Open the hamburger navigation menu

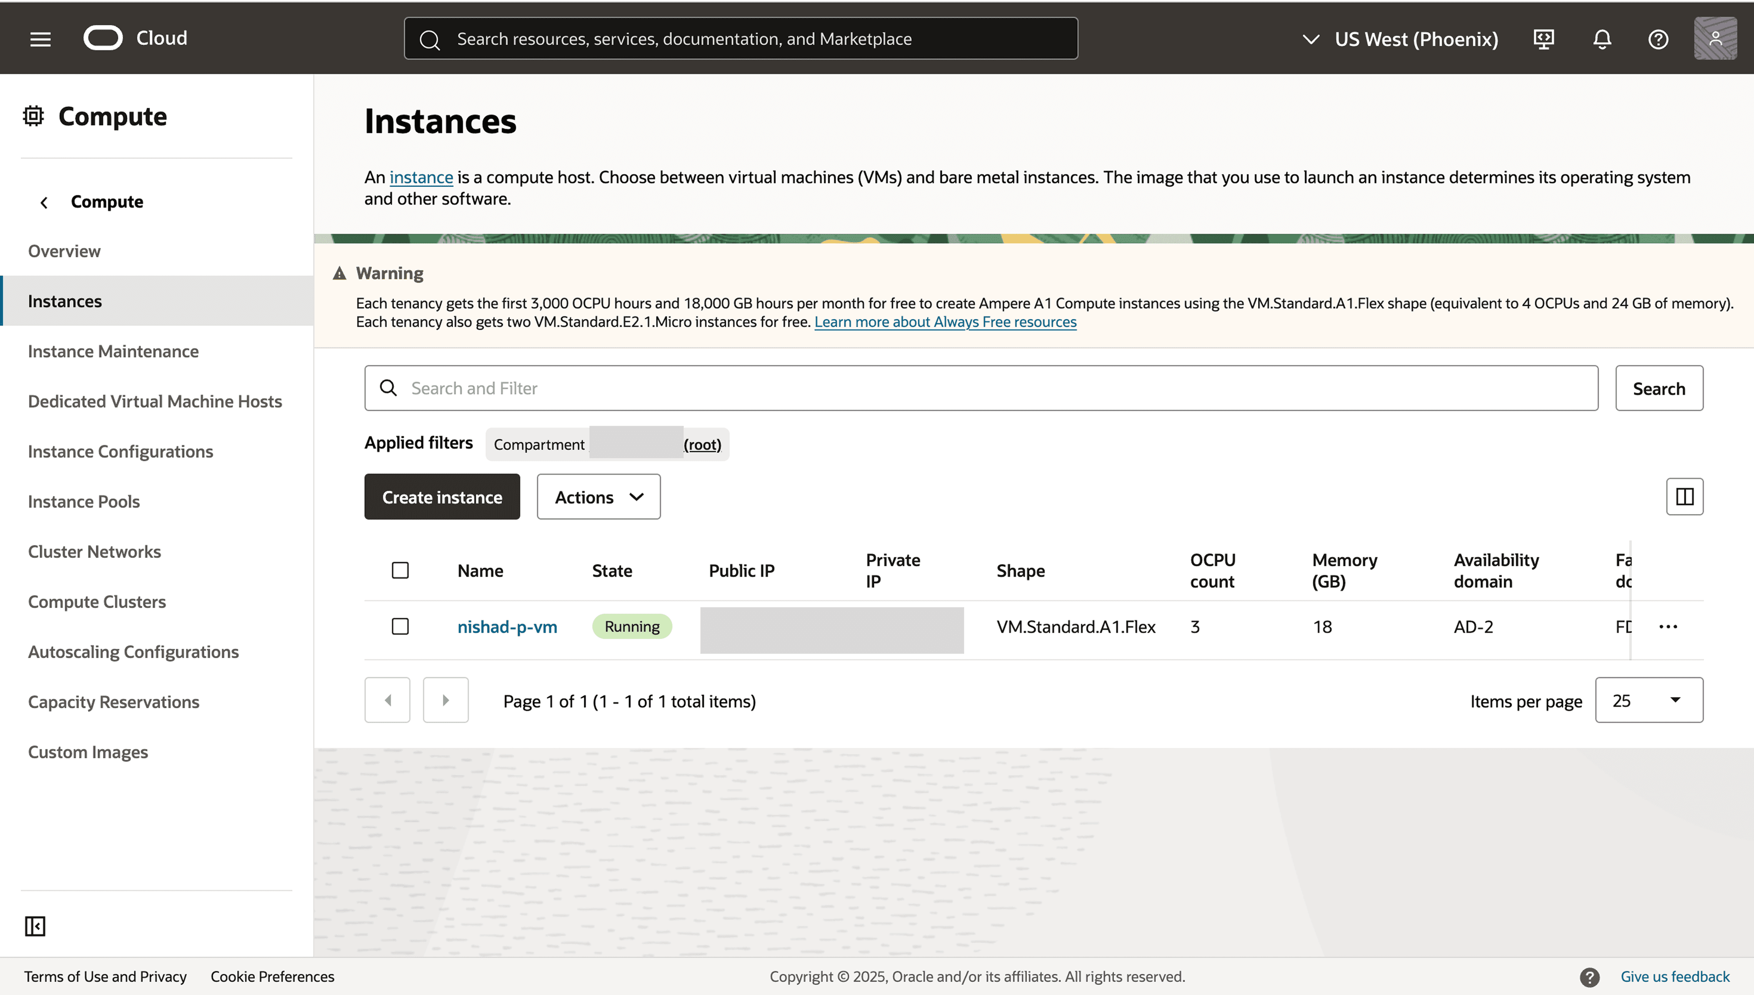40,39
